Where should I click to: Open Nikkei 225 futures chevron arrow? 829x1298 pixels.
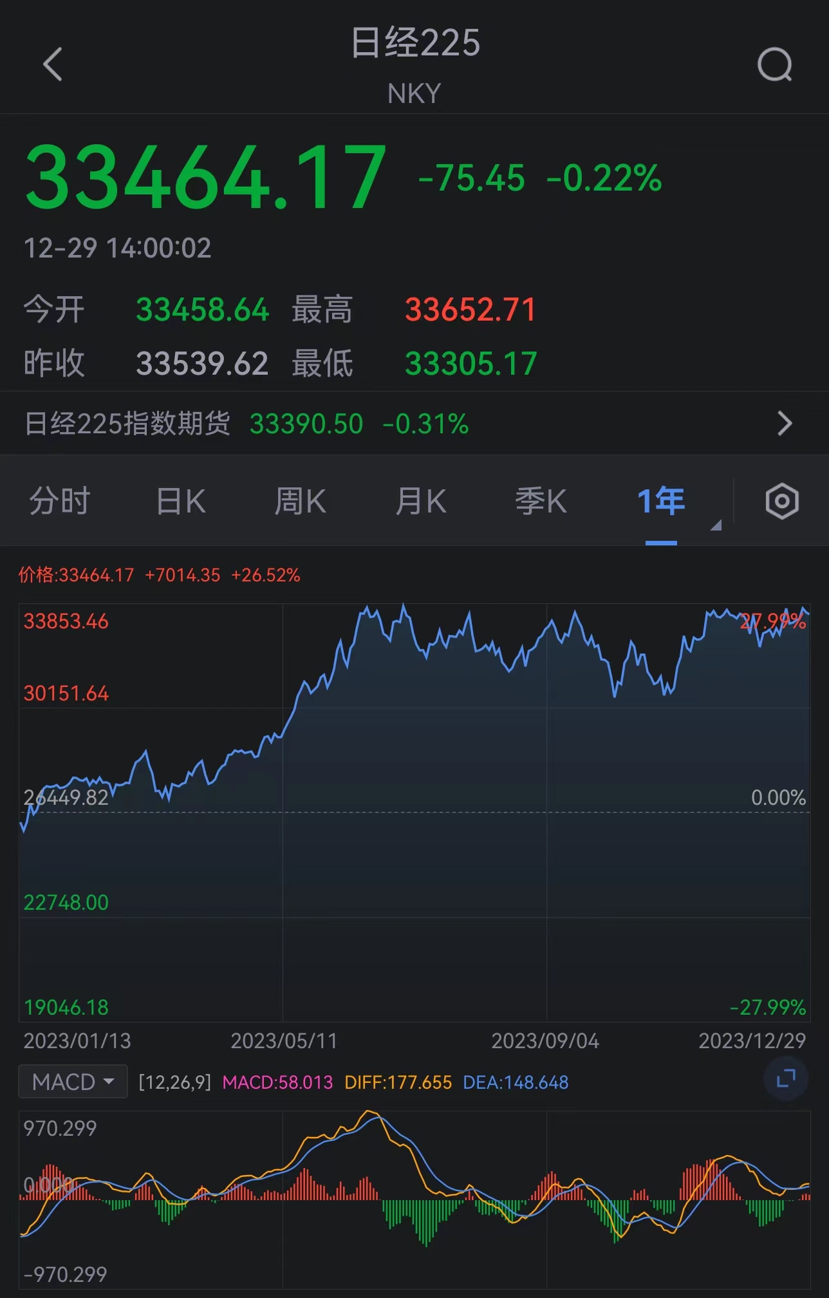785,424
